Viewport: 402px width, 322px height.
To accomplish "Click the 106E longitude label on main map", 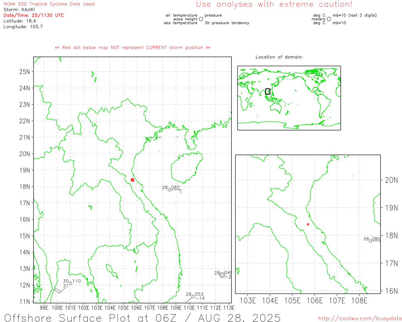I will (x=136, y=308).
